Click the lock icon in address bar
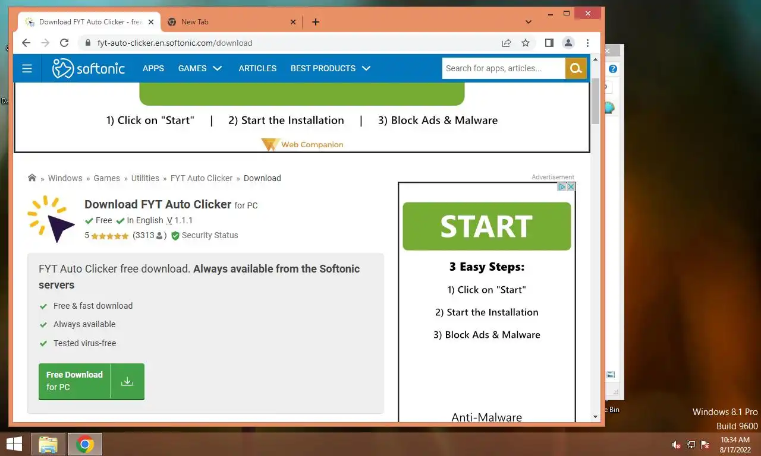Image resolution: width=761 pixels, height=456 pixels. click(x=88, y=43)
